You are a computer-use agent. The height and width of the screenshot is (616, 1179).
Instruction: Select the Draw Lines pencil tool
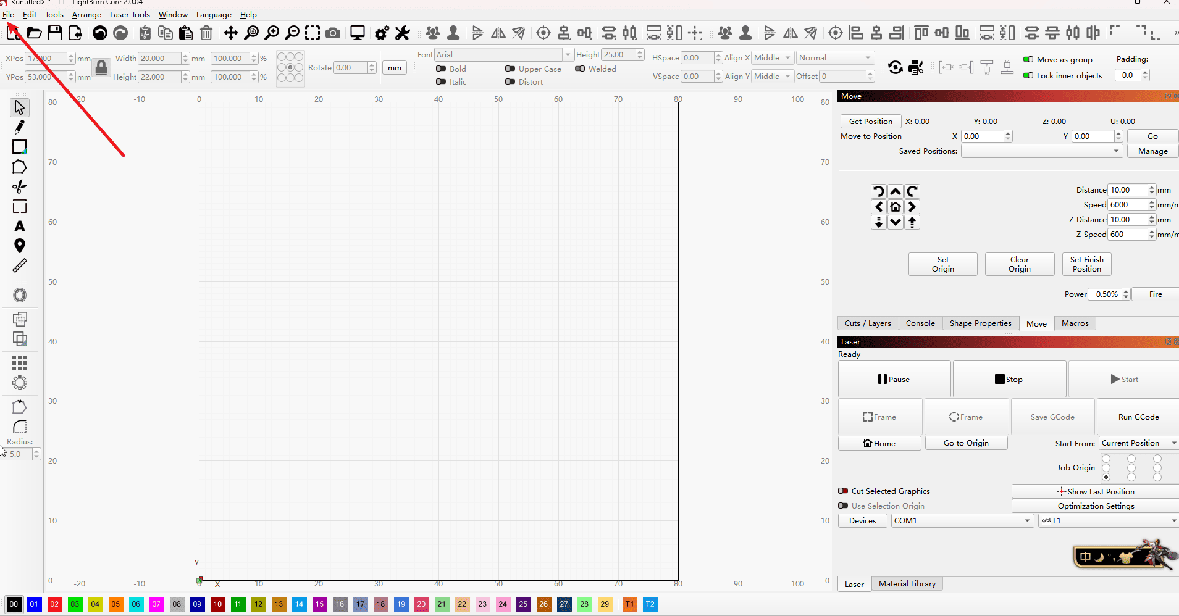tap(20, 127)
